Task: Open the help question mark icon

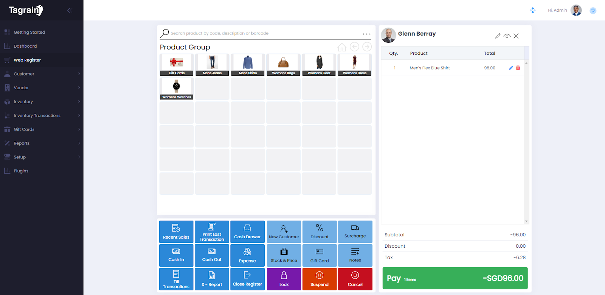Action: (x=593, y=11)
